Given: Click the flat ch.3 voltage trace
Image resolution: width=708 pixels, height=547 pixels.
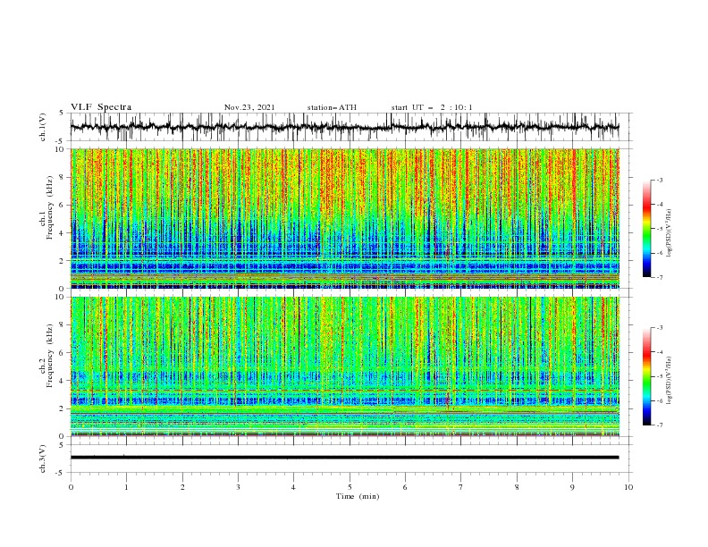Looking at the screenshot, I should [344, 458].
